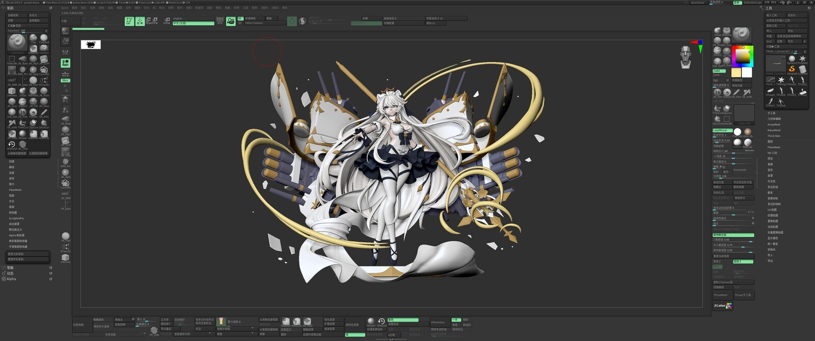
Task: Click the 载入工具 button
Action: tap(776, 15)
